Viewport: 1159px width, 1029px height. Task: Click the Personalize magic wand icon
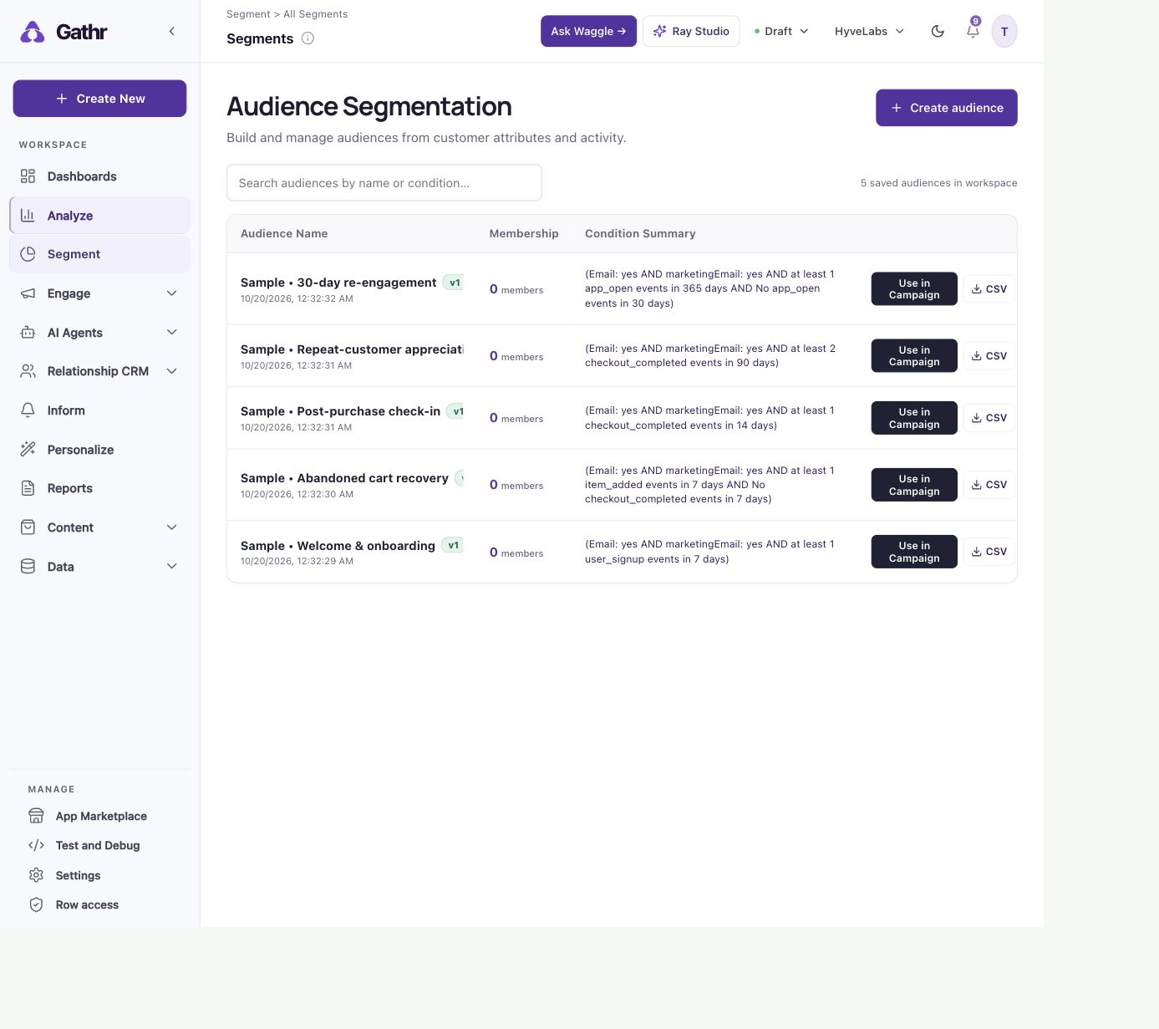point(28,450)
